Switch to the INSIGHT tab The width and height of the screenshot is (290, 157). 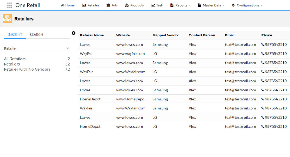point(15,35)
